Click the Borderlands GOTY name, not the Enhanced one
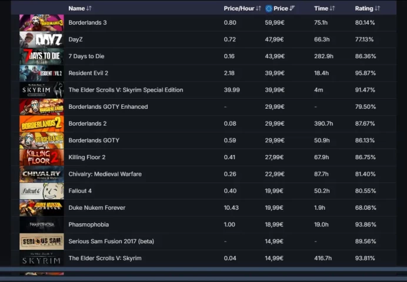The width and height of the screenshot is (407, 282). [x=94, y=140]
